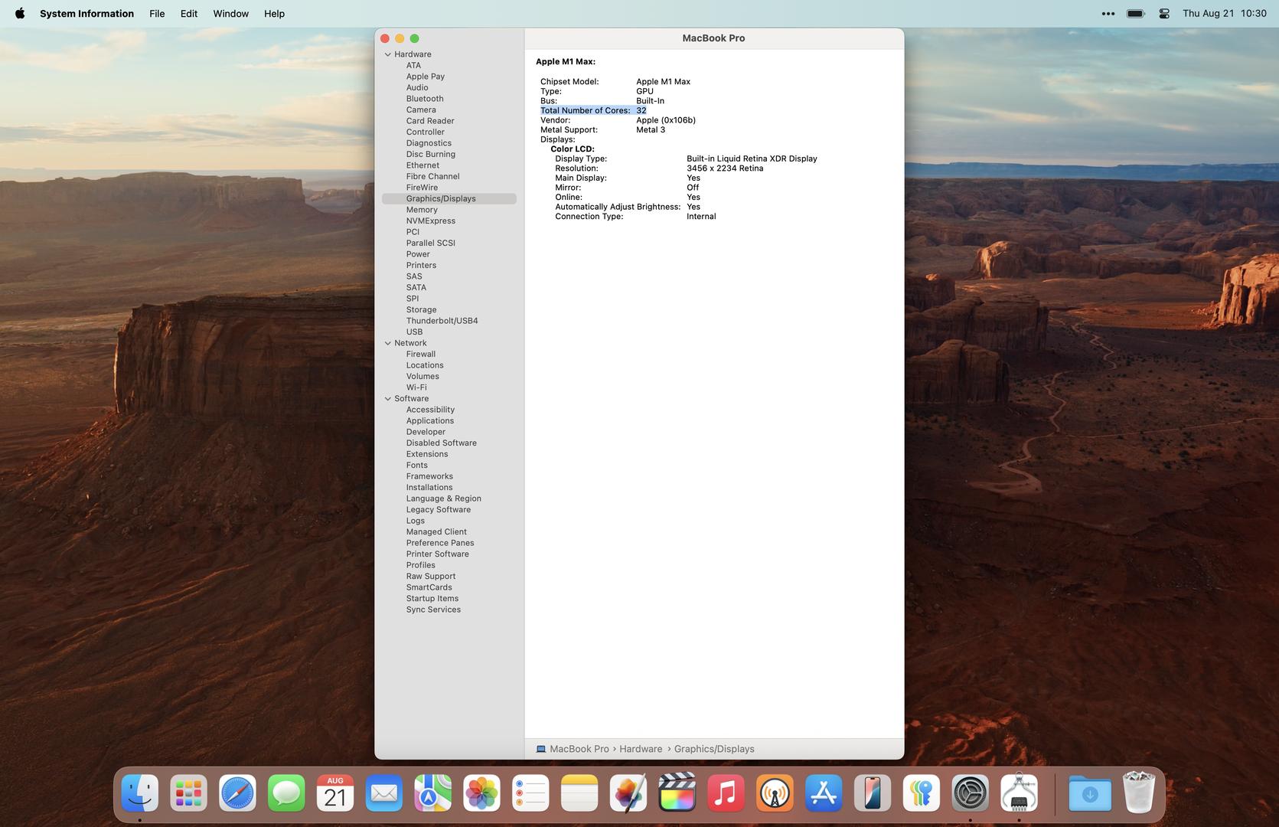Open Control Center in the menu bar
Image resolution: width=1279 pixels, height=827 pixels.
point(1164,13)
